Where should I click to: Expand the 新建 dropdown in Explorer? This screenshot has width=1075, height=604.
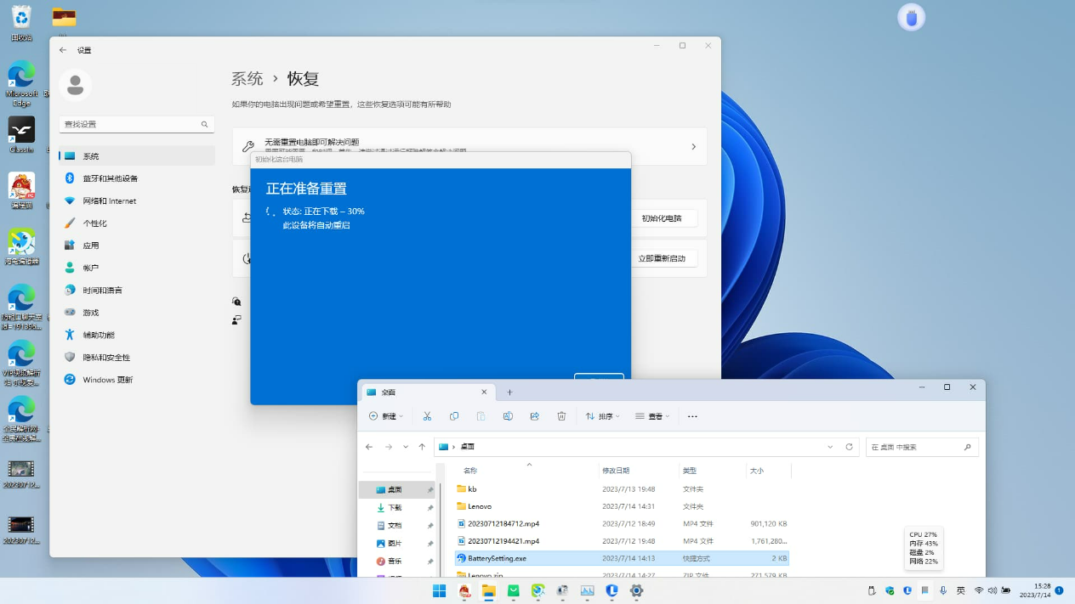386,416
